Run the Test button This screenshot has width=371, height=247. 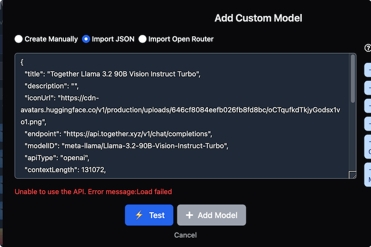(149, 215)
